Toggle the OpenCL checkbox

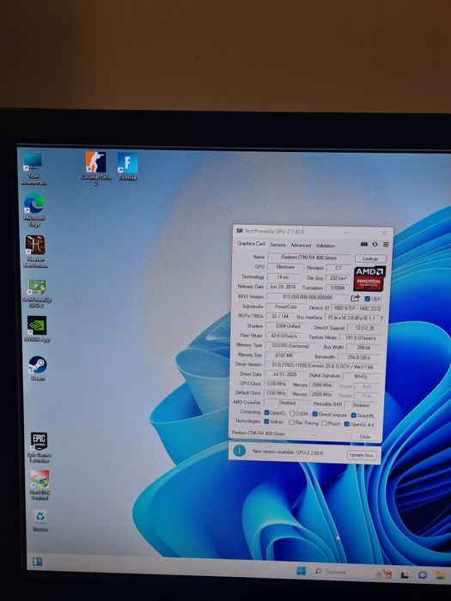(266, 413)
